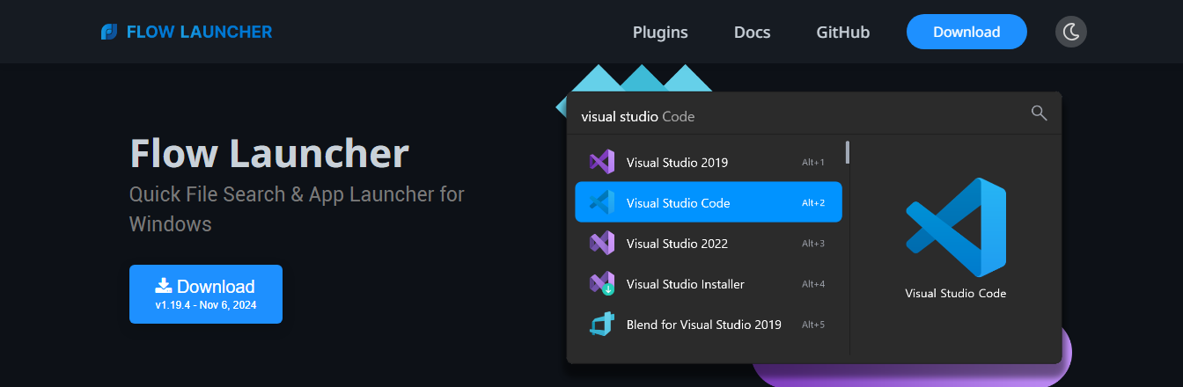
Task: Click the Flow Launcher logo icon
Action: [109, 32]
